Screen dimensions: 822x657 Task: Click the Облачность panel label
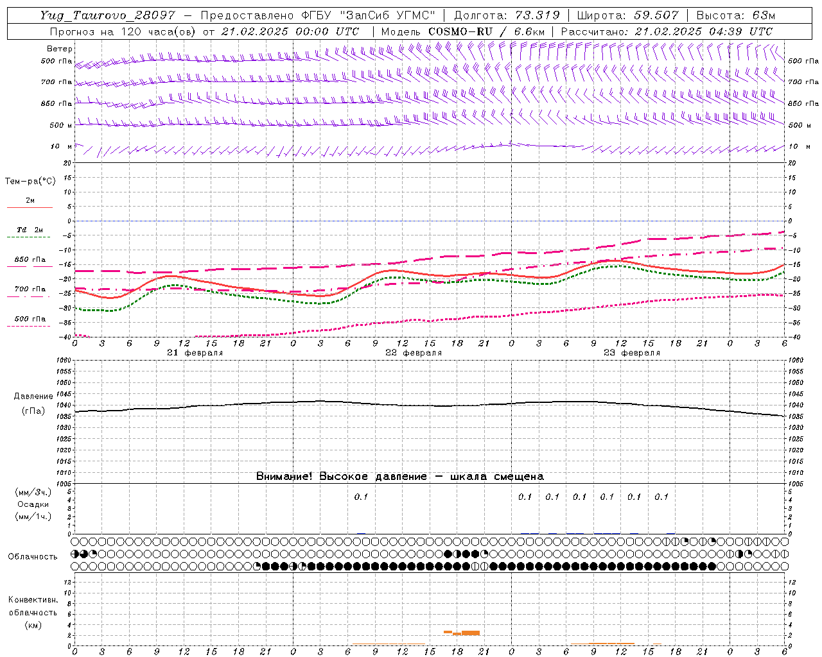[x=33, y=556]
